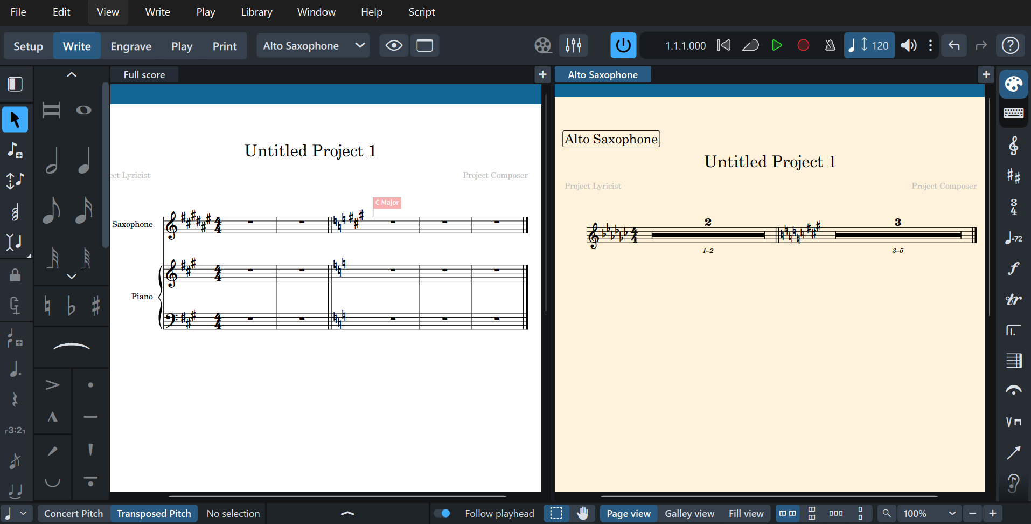Toggle the Follow playhead switch

[x=442, y=513]
